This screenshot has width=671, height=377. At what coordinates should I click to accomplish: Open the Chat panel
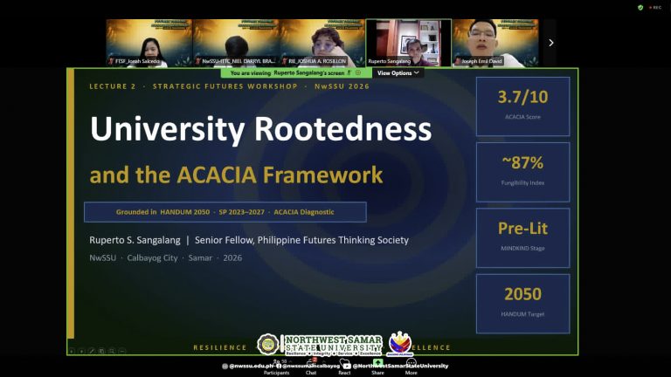click(311, 368)
